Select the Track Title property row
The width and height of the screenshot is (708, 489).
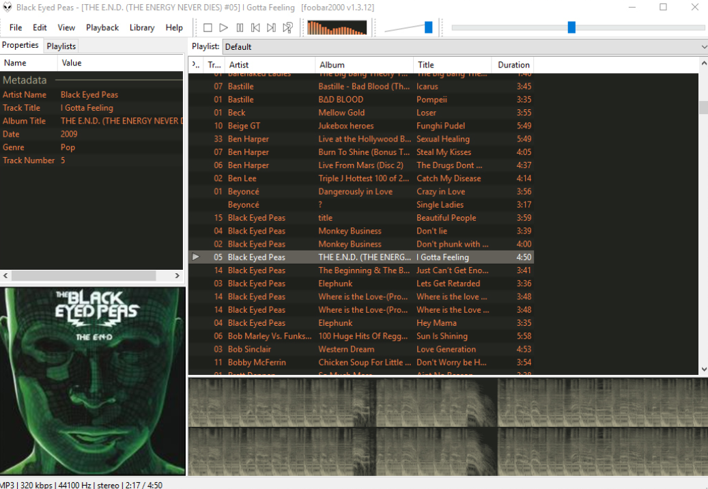click(x=91, y=108)
